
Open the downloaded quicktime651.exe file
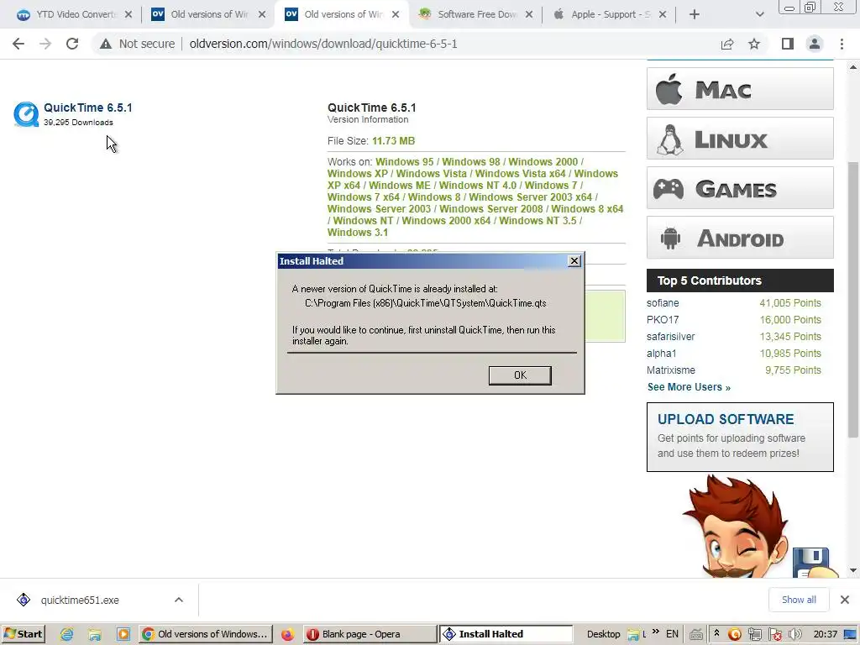80,600
